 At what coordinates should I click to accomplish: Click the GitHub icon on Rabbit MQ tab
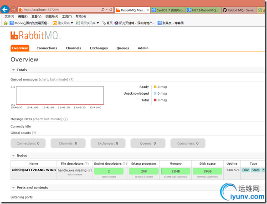click(225, 10)
